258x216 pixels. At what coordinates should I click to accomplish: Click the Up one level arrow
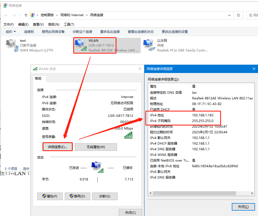point(26,15)
